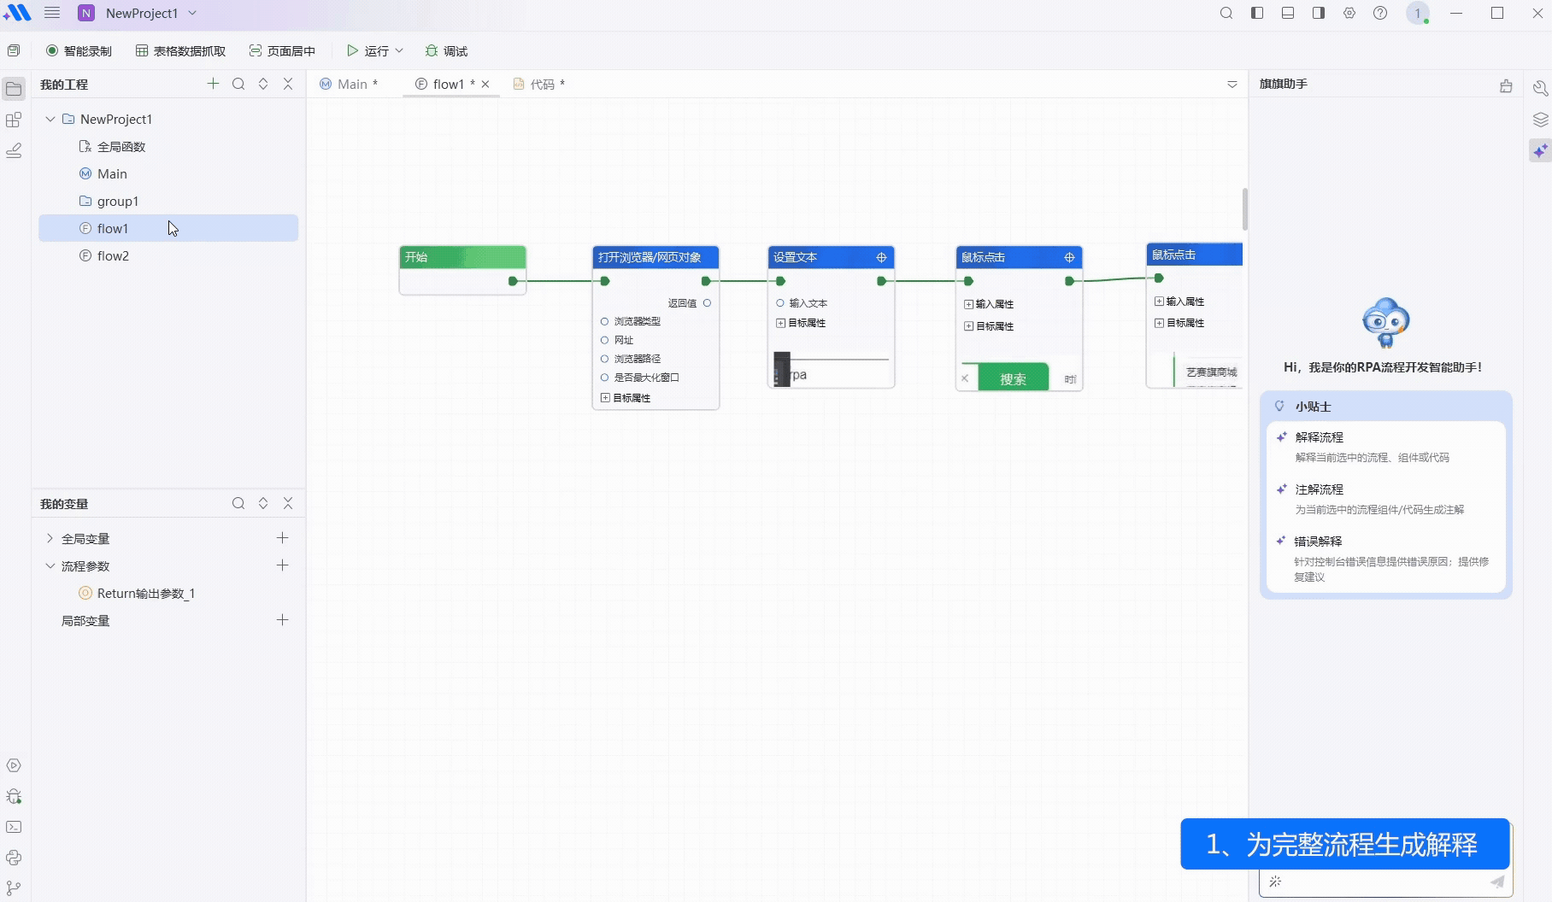Viewport: 1552px width, 902px height.
Task: Close the 我的变量 panel
Action: pyautogui.click(x=288, y=504)
